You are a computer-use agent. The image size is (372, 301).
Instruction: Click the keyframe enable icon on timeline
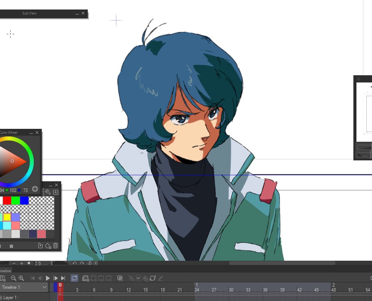tap(131, 278)
